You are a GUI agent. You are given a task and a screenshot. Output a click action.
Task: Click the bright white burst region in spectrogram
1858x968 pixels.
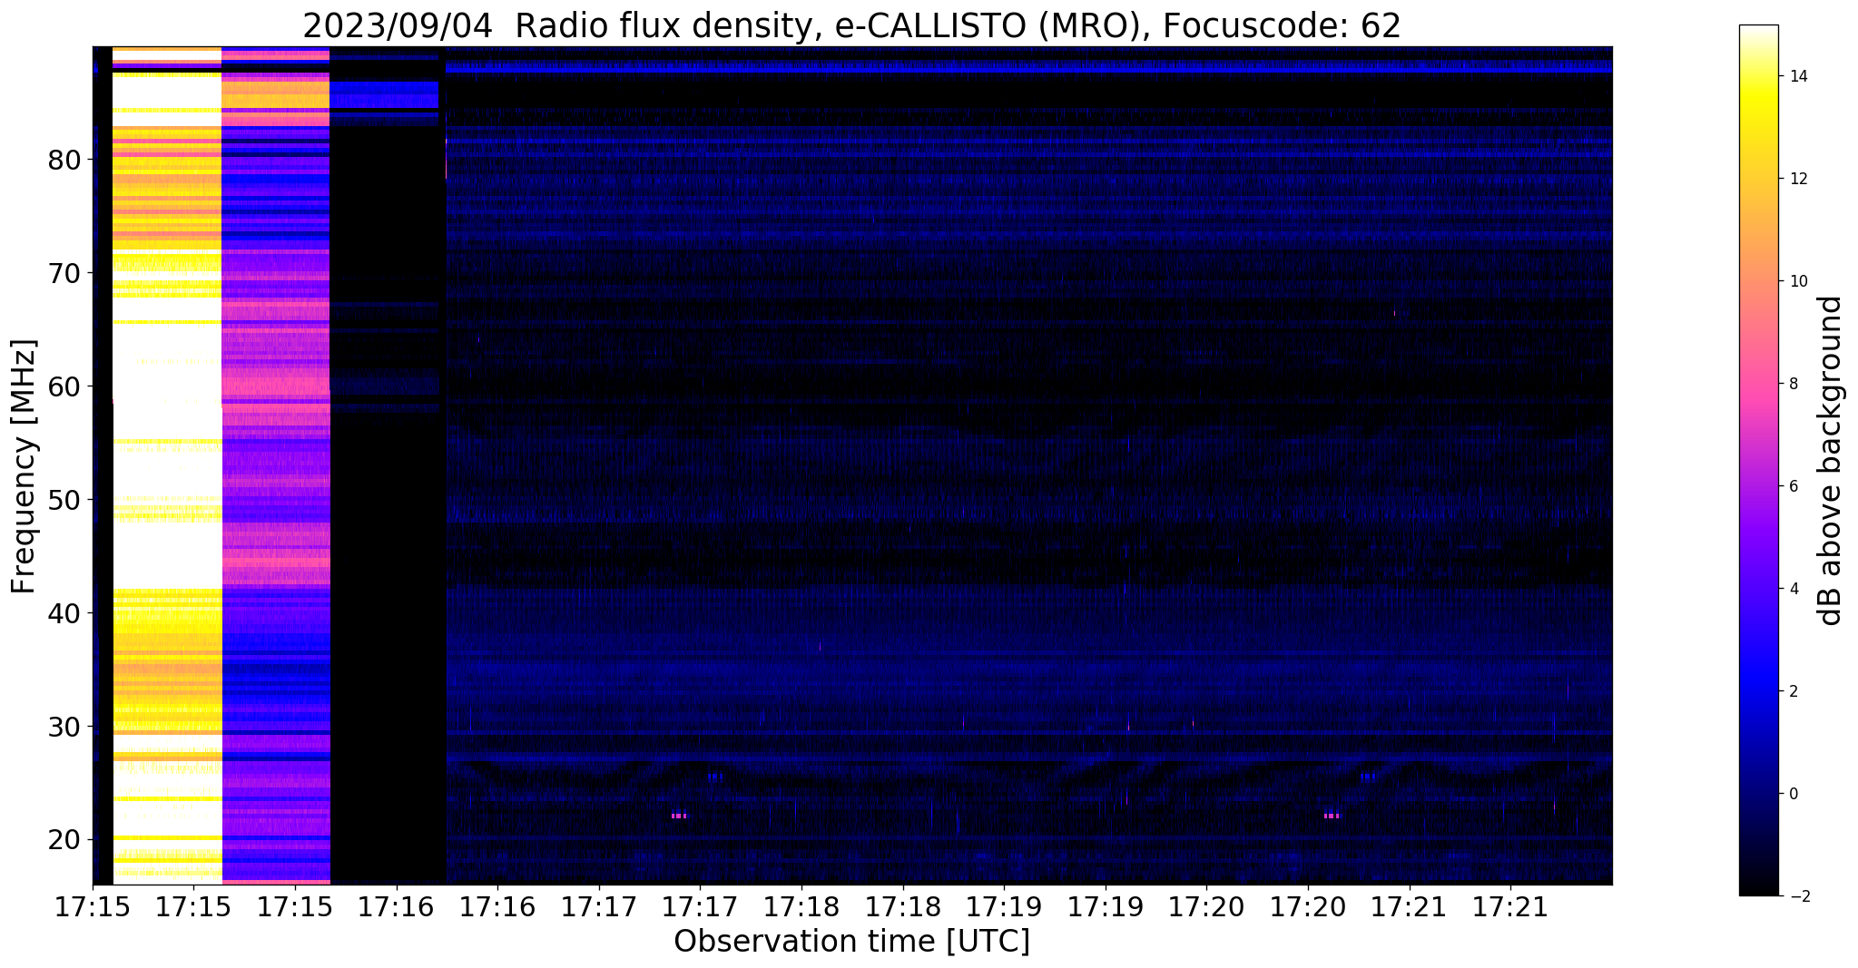tap(167, 465)
